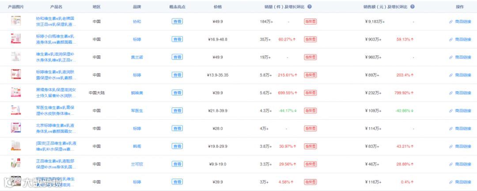Open product name [国货]正品维生素e乳液
Viewport: 477px width, 191px height.
click(x=56, y=146)
